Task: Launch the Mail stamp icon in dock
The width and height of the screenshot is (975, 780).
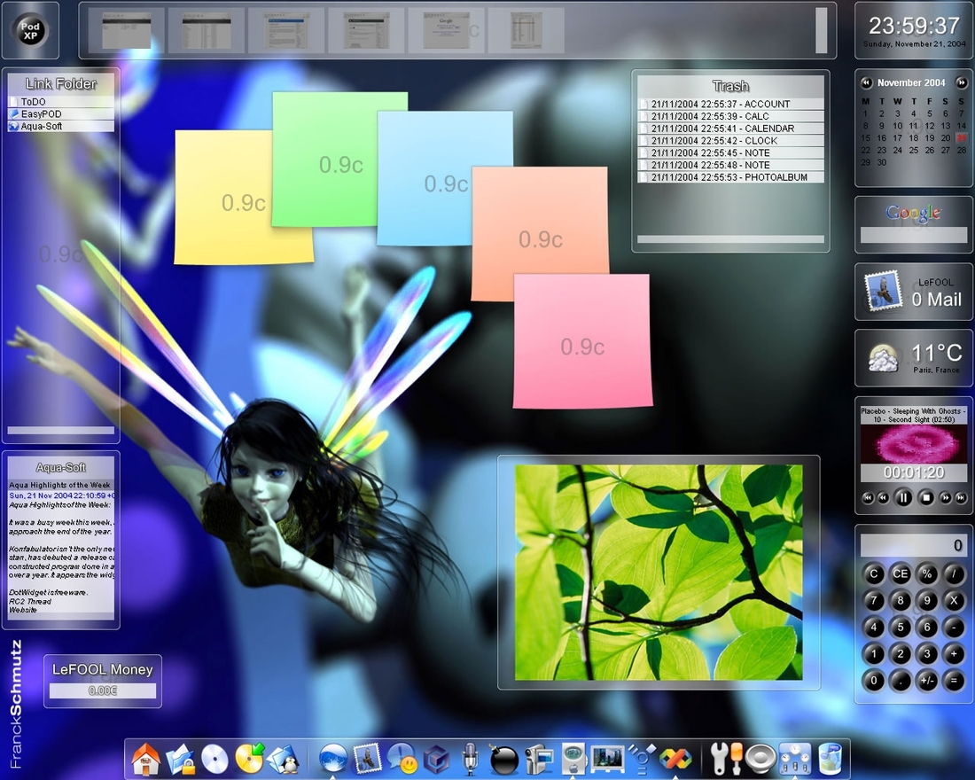Action: click(x=366, y=759)
